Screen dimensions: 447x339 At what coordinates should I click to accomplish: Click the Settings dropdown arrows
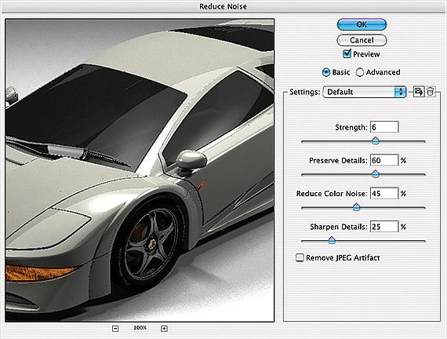(400, 92)
